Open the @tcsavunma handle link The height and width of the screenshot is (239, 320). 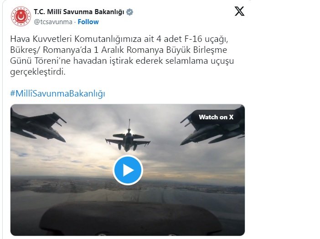click(x=53, y=22)
